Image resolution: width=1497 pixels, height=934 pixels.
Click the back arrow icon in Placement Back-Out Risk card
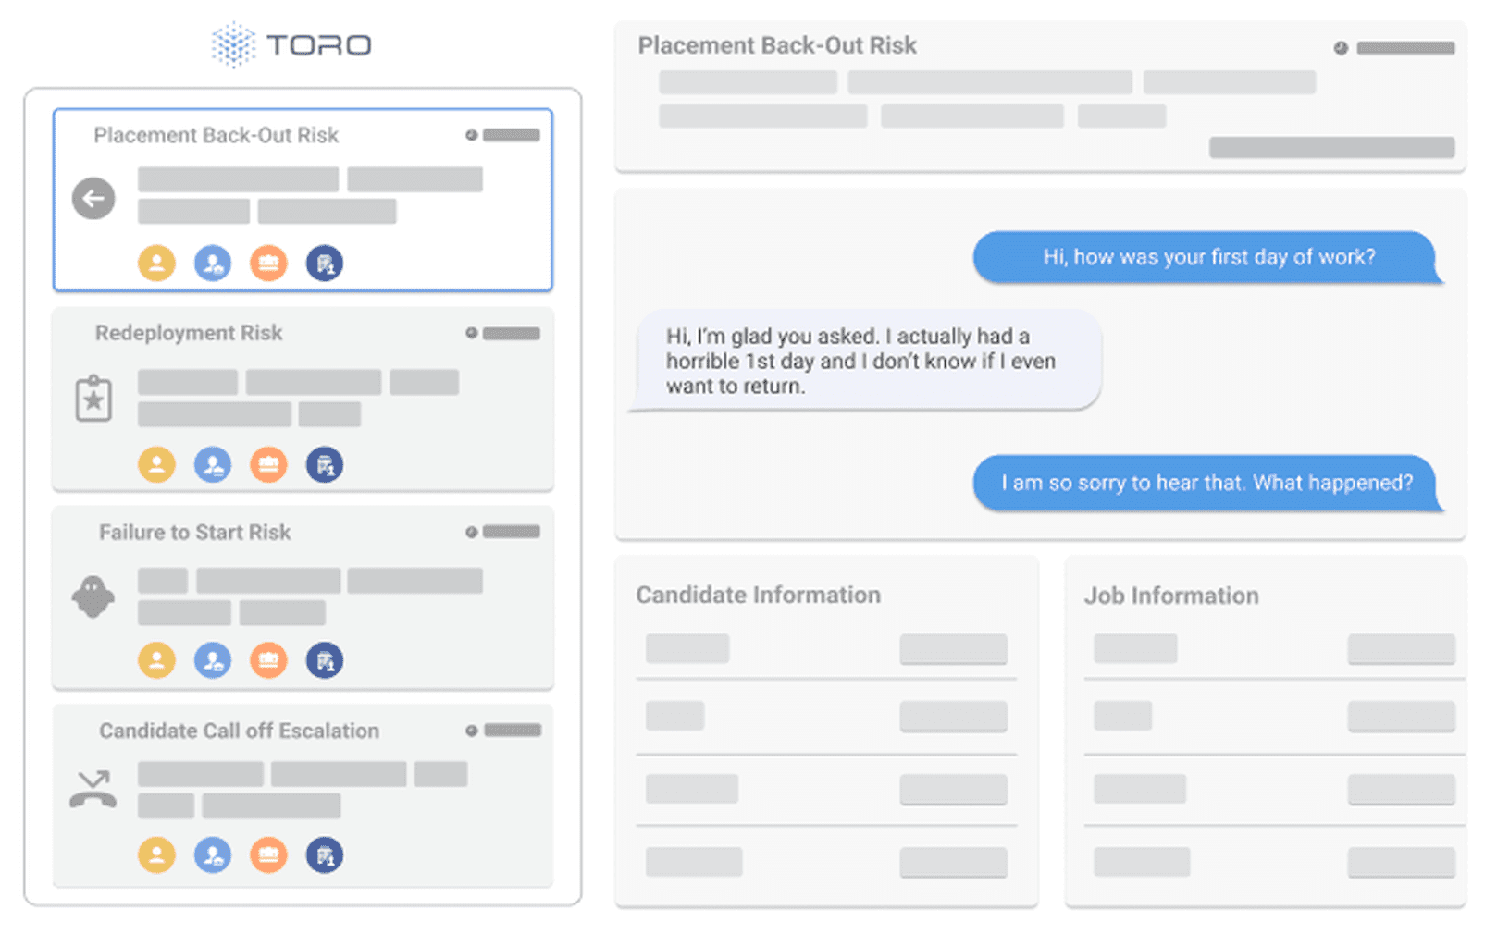(93, 199)
